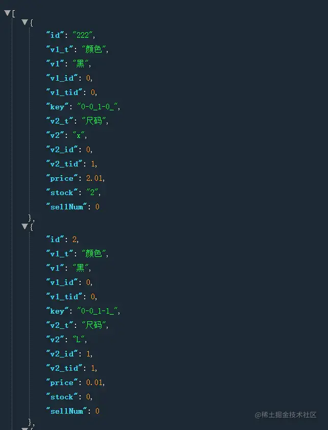
Task: Click the 稀土掘金技术社区 watermark
Action: (286, 415)
